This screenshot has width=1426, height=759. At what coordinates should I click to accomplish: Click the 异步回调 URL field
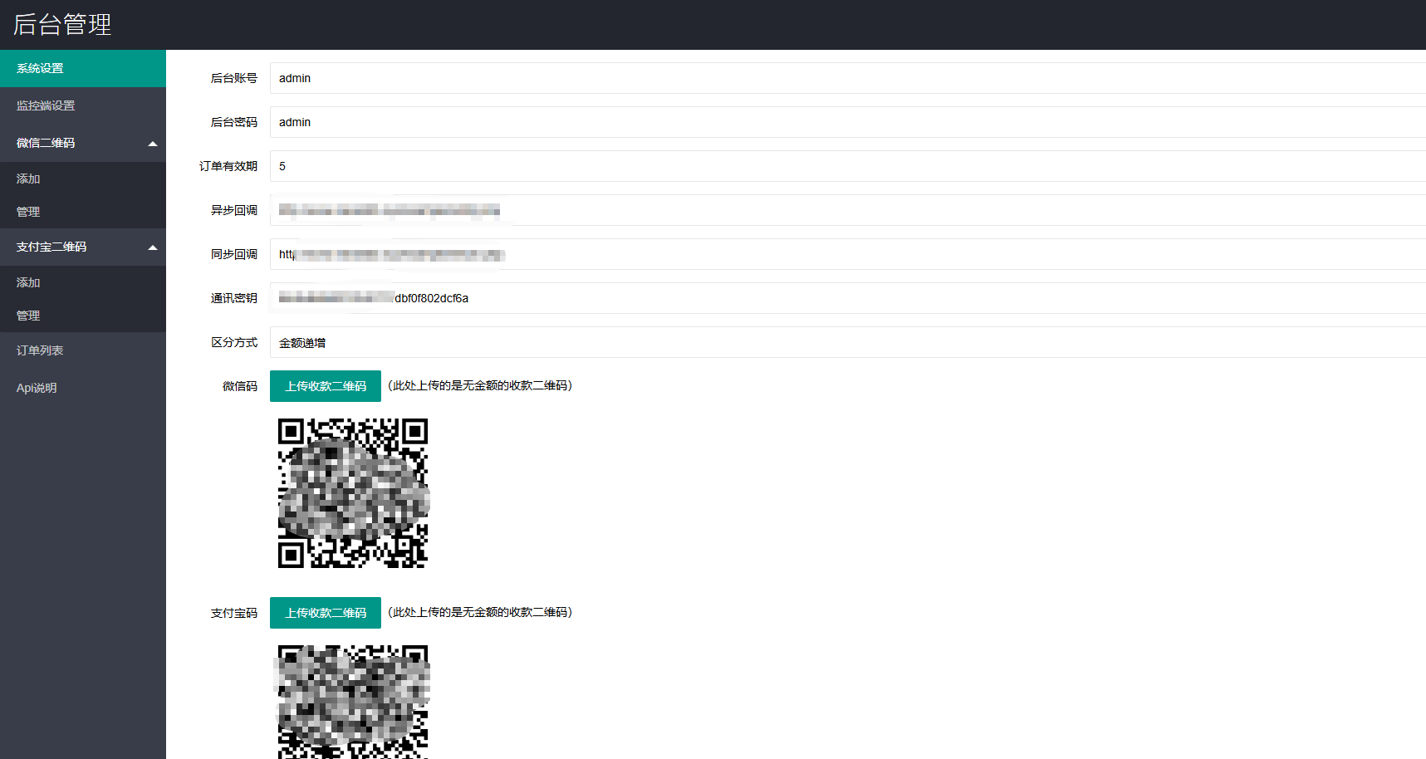(848, 210)
